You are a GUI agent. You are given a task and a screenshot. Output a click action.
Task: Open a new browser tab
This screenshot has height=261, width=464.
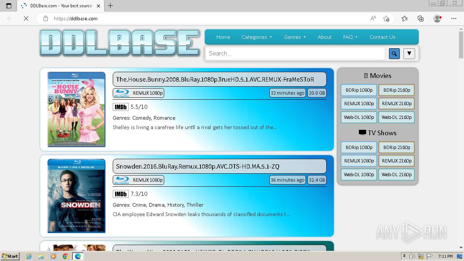(111, 6)
